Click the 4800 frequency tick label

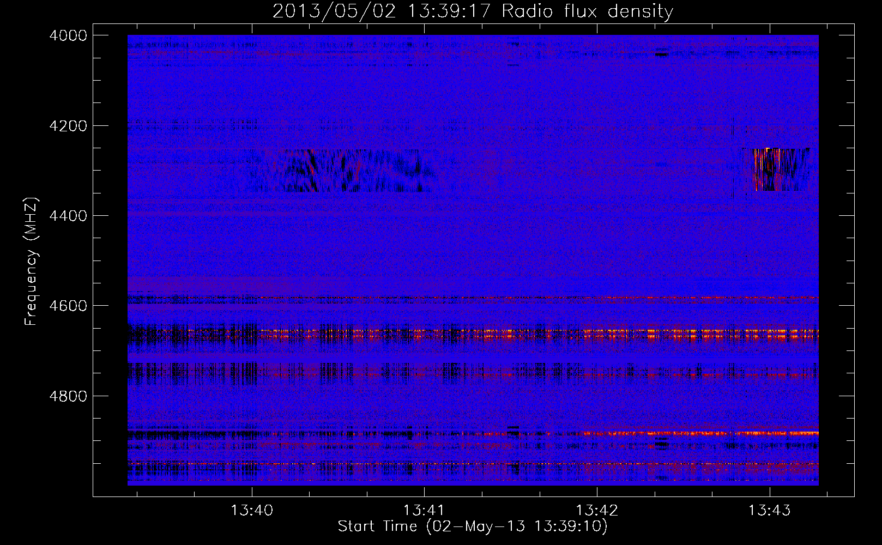click(68, 396)
